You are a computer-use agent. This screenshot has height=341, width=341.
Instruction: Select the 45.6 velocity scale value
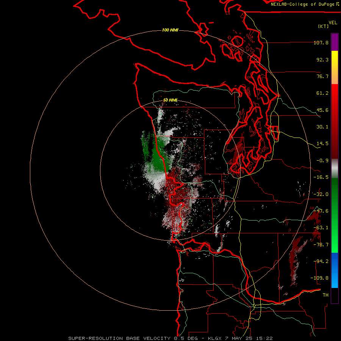pos(322,110)
